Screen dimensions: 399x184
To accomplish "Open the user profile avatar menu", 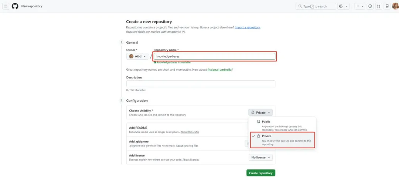I will [395, 6].
